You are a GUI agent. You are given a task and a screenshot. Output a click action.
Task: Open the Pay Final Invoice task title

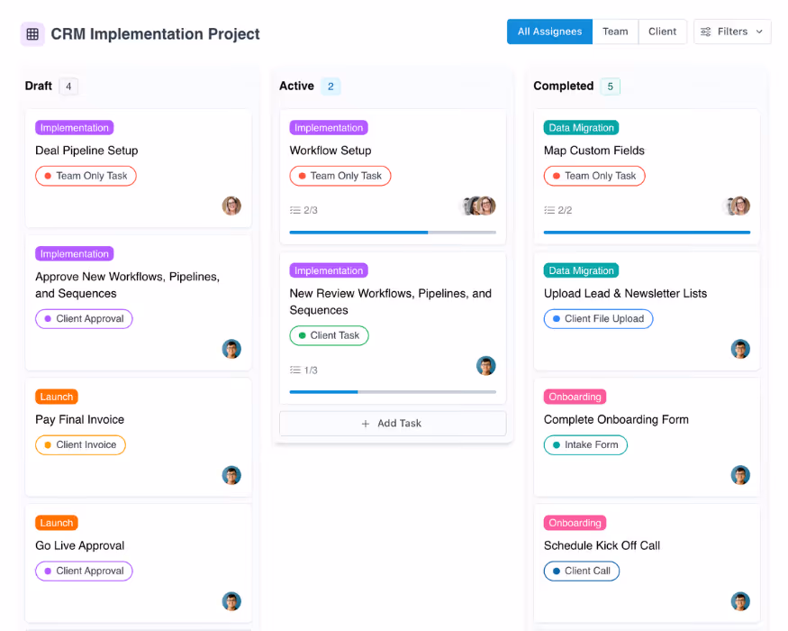pos(79,420)
